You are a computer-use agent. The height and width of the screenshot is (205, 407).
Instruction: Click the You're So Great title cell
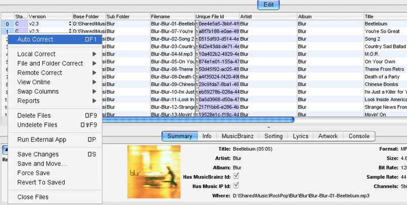(x=386, y=32)
